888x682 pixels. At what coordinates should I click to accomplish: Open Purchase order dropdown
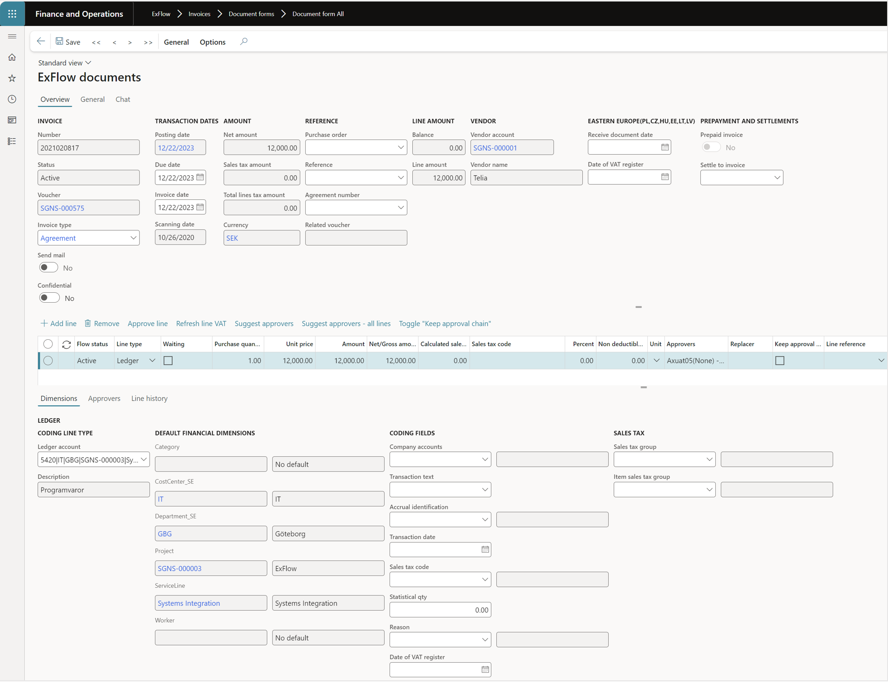[401, 147]
